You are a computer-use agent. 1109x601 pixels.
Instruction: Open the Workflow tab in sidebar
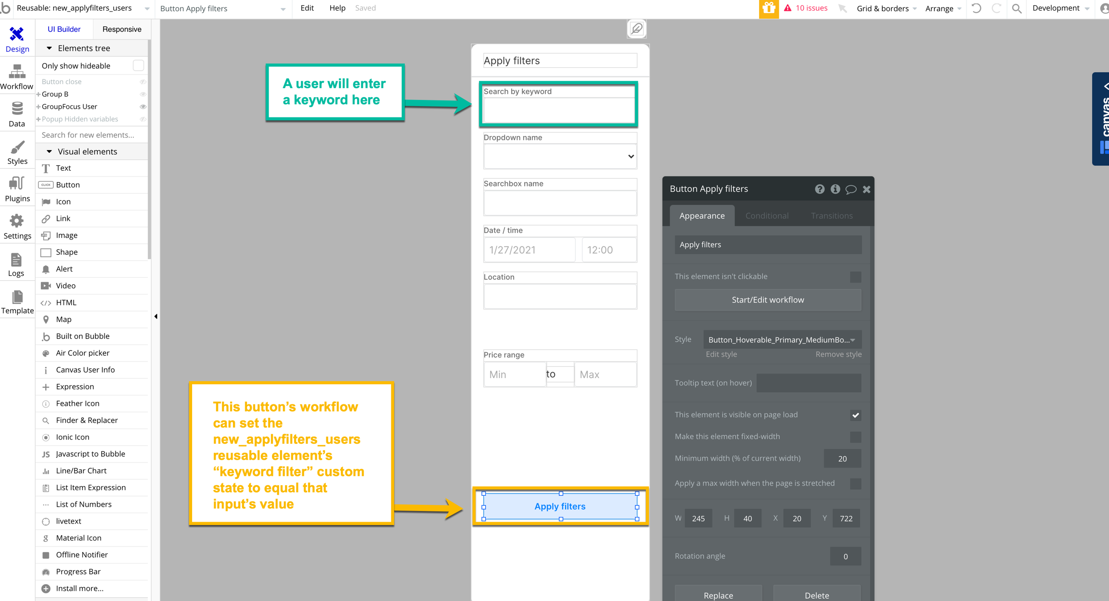(17, 77)
